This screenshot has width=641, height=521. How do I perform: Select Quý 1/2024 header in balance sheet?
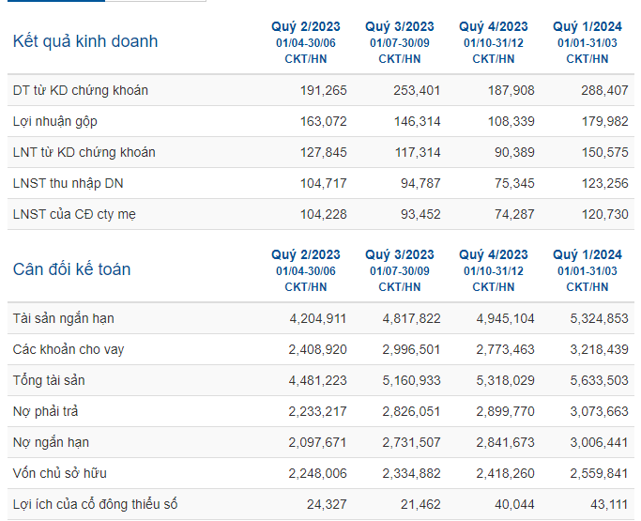pyautogui.click(x=588, y=254)
